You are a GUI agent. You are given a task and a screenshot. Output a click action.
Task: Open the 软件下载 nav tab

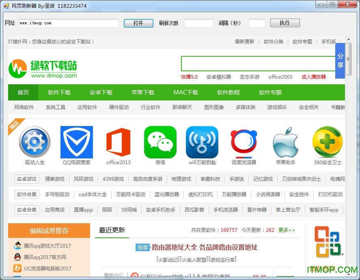[x=59, y=92]
